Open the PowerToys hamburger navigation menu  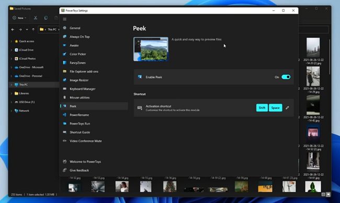point(65,19)
